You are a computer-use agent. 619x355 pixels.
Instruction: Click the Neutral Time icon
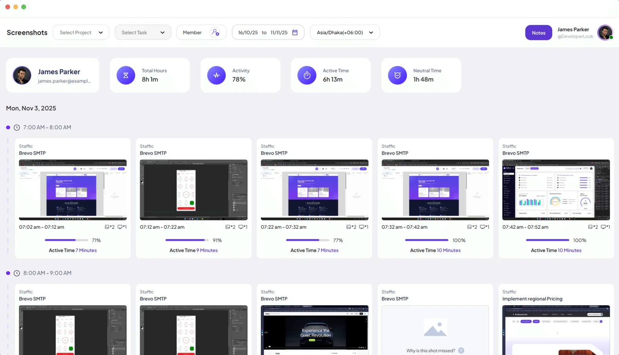(397, 75)
